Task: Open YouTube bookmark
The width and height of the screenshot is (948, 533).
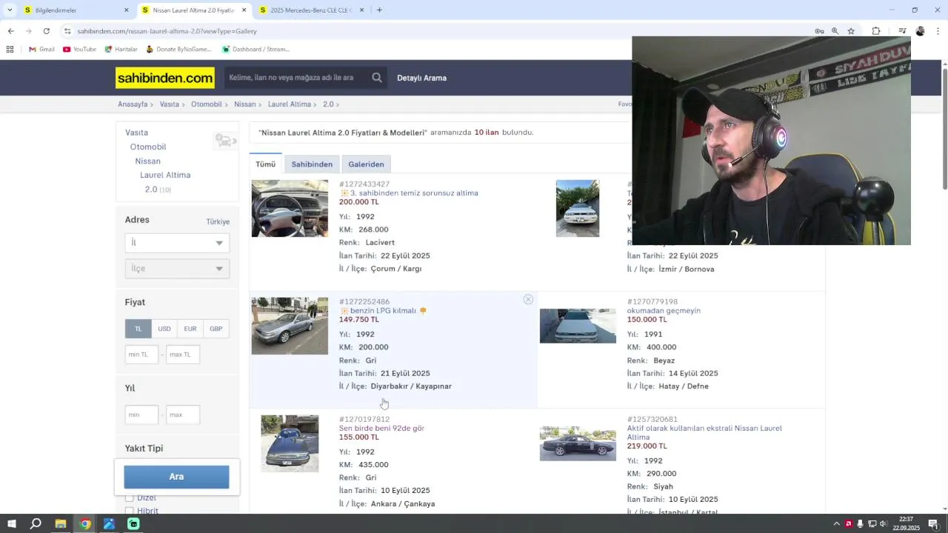Action: pos(79,49)
